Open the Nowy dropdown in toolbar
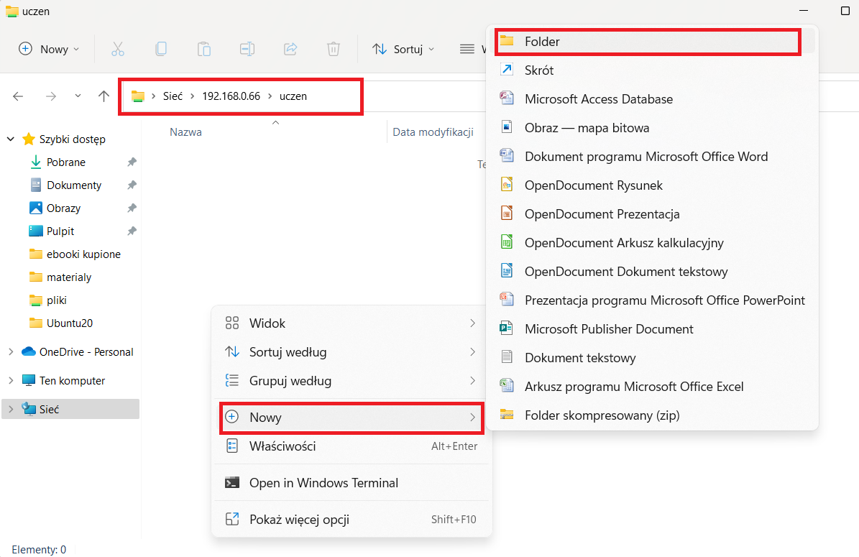 tap(49, 49)
